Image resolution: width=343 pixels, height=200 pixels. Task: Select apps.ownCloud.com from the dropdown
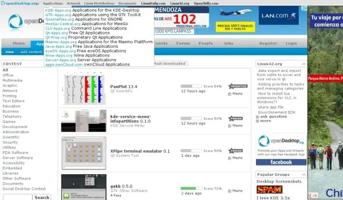64,64
